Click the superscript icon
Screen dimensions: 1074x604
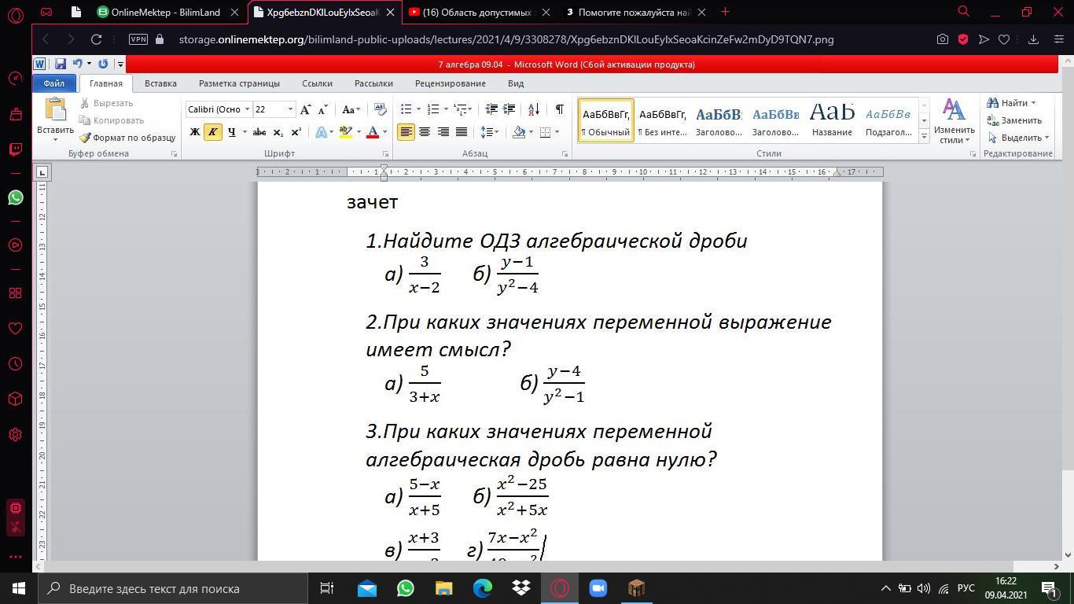(296, 132)
